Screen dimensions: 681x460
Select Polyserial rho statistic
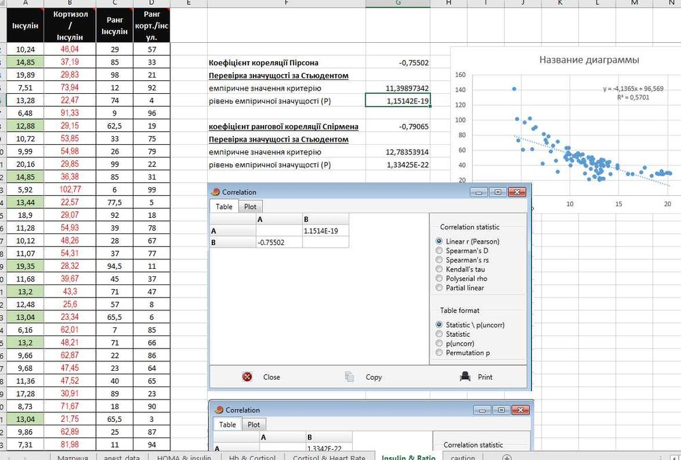tap(439, 278)
